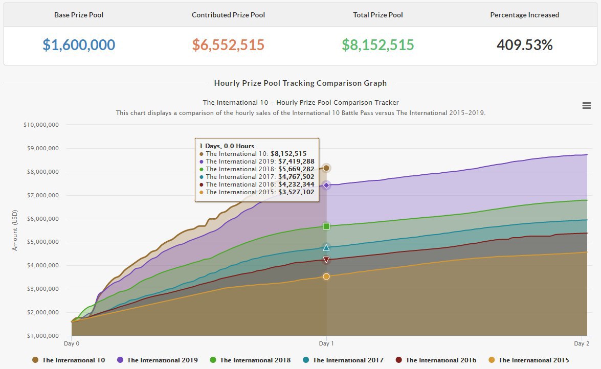Open the chart hamburger context menu

tap(587, 105)
